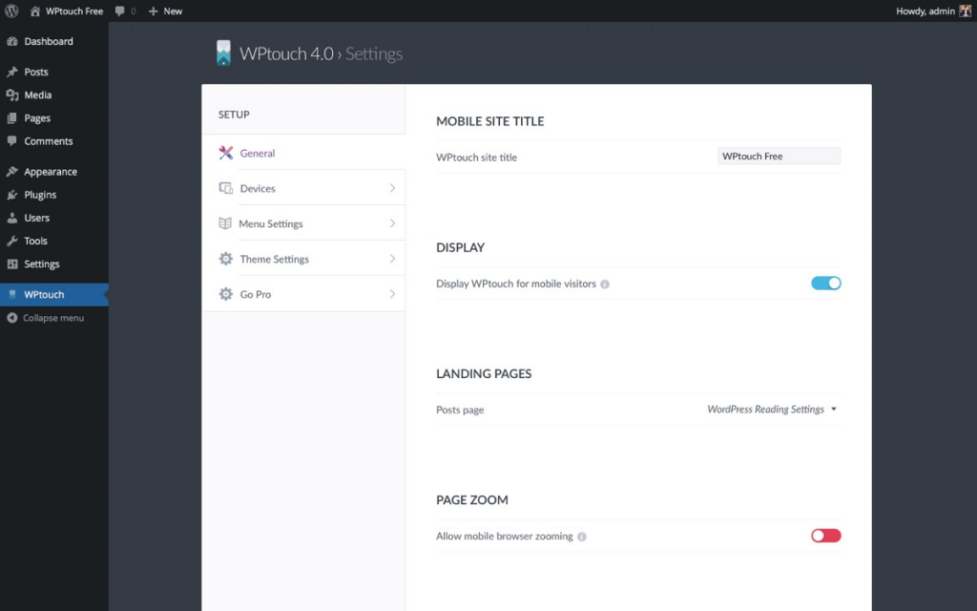Open the General settings tab

258,153
